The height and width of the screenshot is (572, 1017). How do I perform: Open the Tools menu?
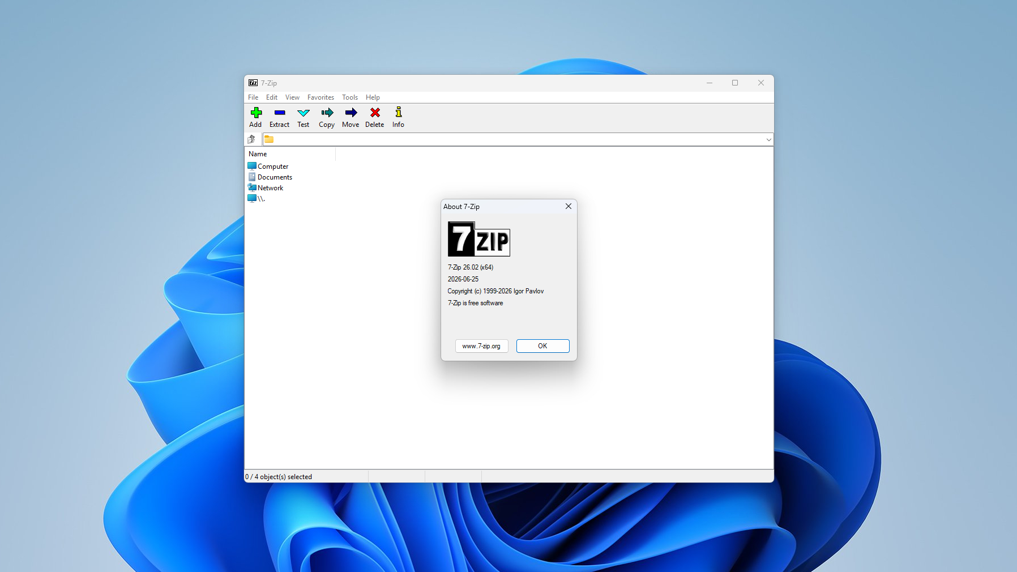[x=350, y=97]
